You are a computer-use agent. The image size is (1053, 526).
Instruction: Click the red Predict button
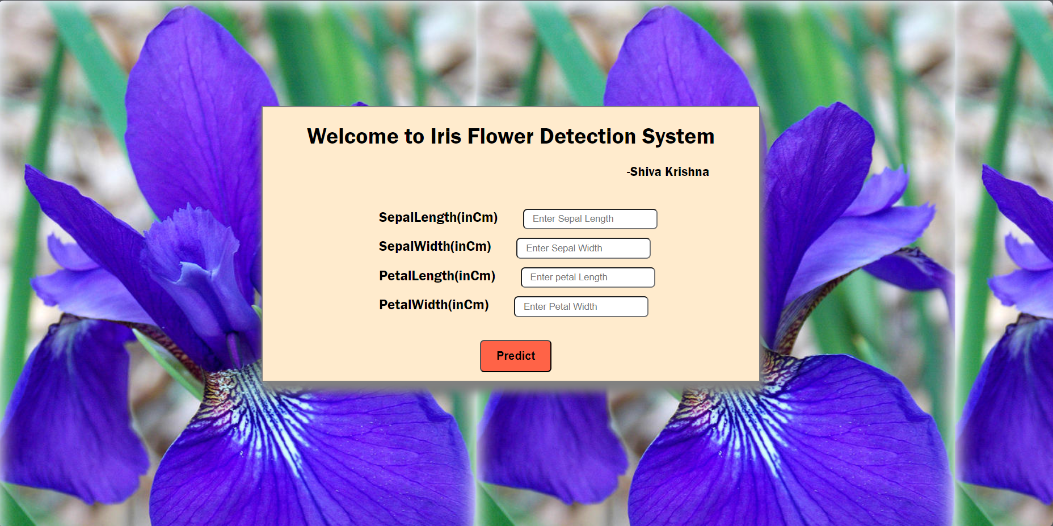[516, 356]
